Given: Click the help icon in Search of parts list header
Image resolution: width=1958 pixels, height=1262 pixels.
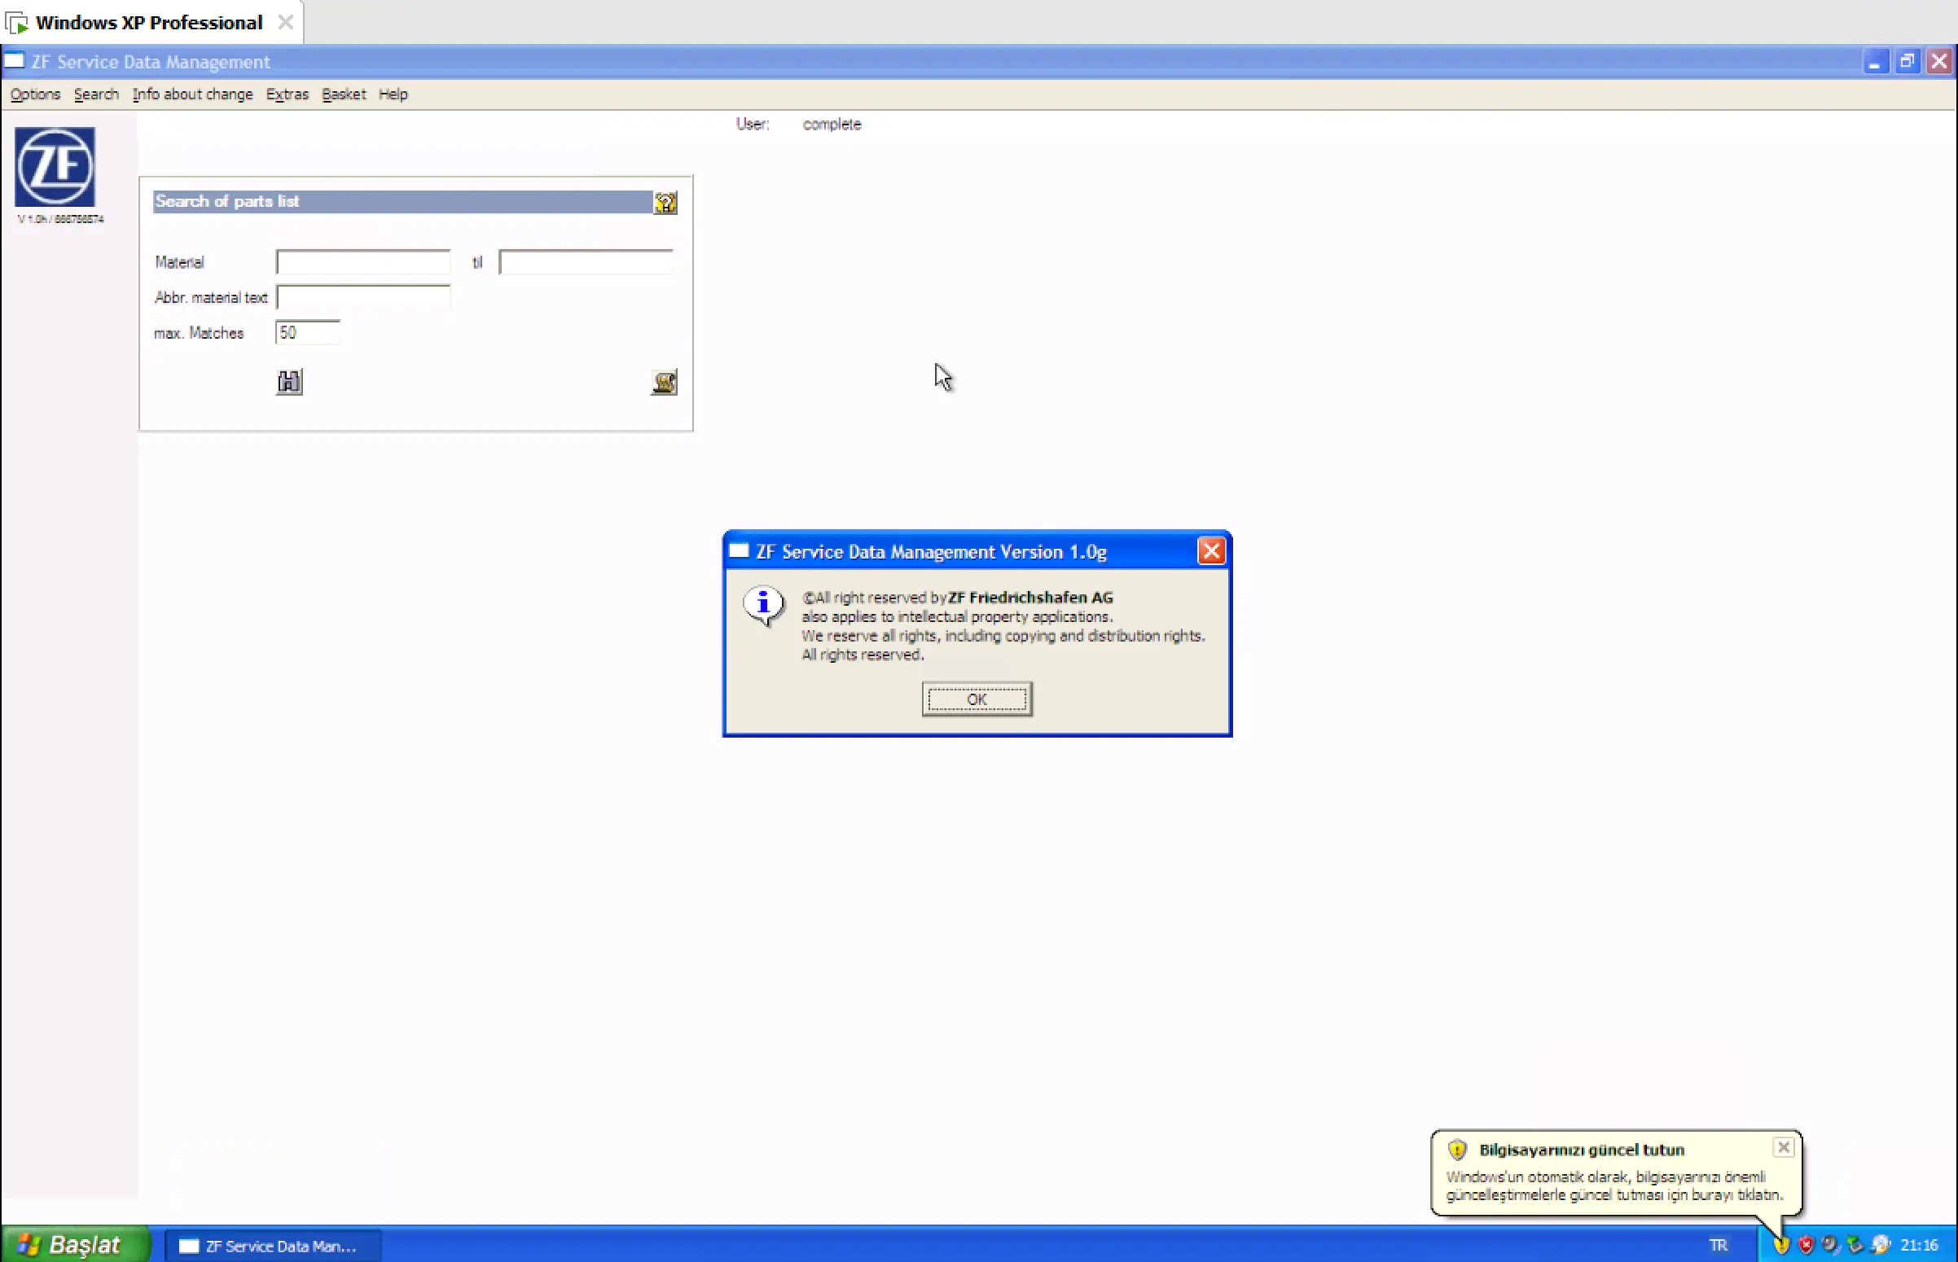Looking at the screenshot, I should pyautogui.click(x=665, y=203).
